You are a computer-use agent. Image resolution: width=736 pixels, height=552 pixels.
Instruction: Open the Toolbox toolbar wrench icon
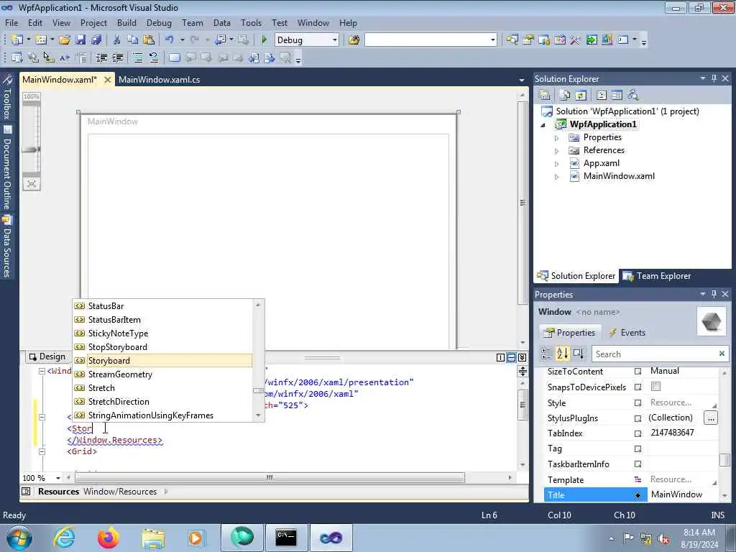click(575, 40)
